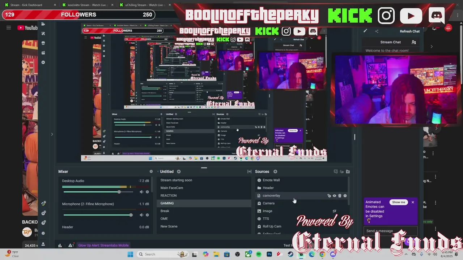The width and height of the screenshot is (463, 260).
Task: Open Windows Start menu
Action: [x=130, y=254]
